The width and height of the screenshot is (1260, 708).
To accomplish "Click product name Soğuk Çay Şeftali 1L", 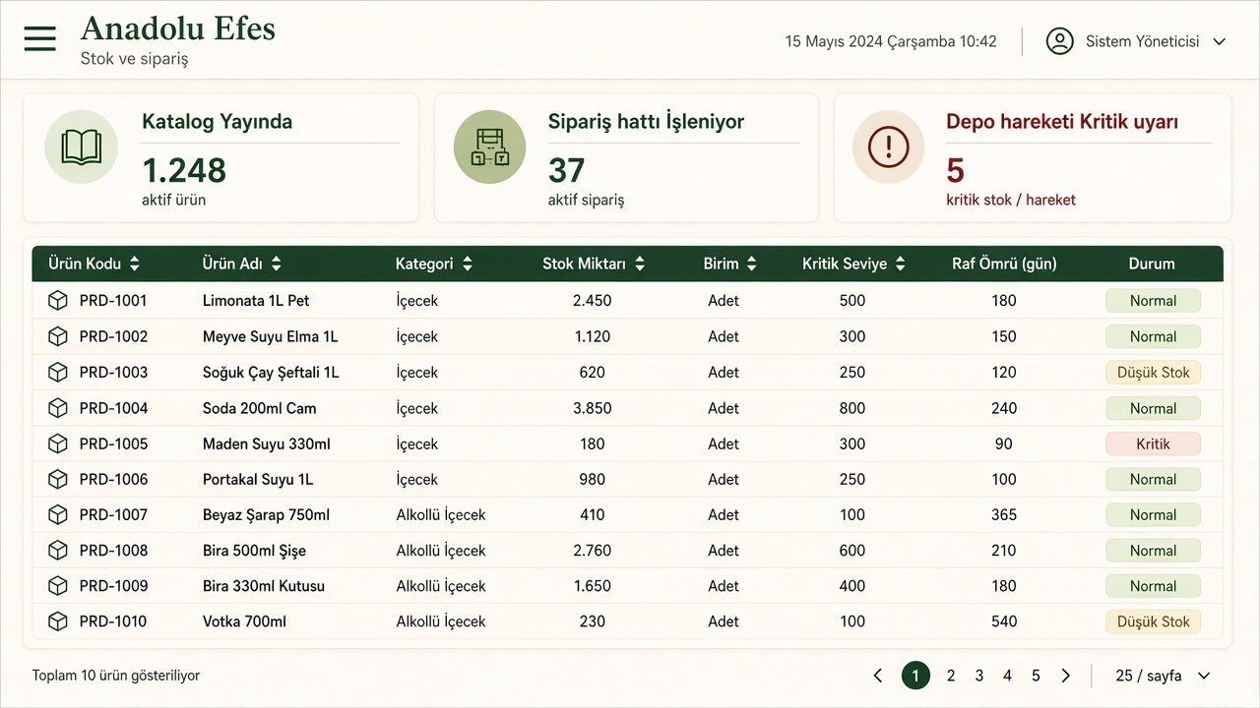I will coord(271,373).
